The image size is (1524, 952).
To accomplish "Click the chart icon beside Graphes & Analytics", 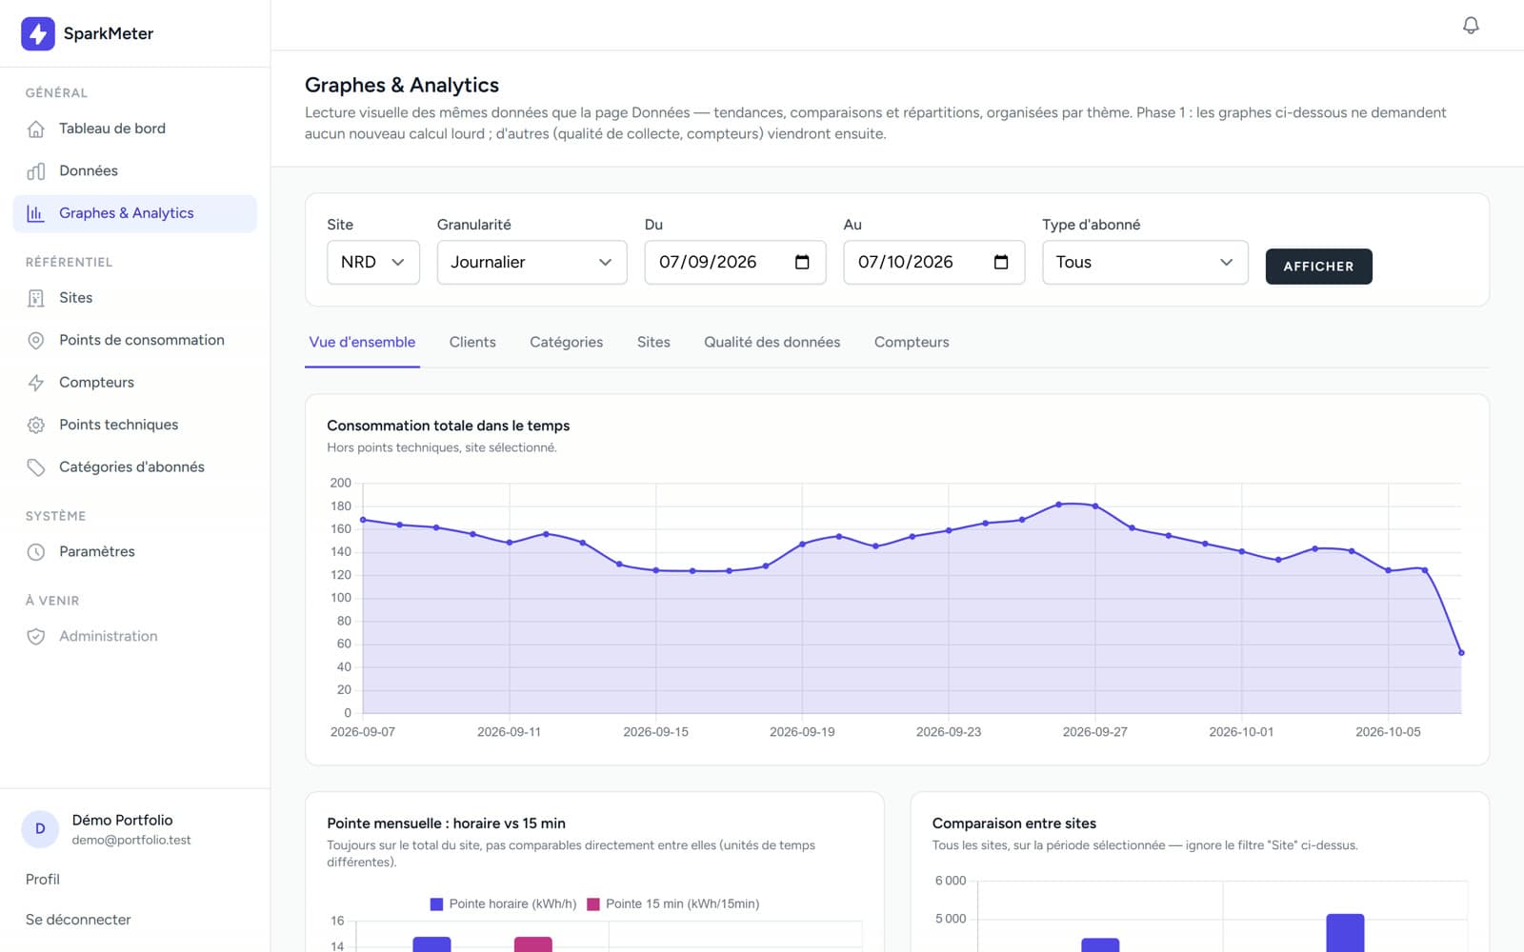I will (x=36, y=213).
